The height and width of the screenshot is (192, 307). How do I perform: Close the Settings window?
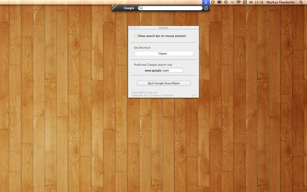click(x=130, y=28)
